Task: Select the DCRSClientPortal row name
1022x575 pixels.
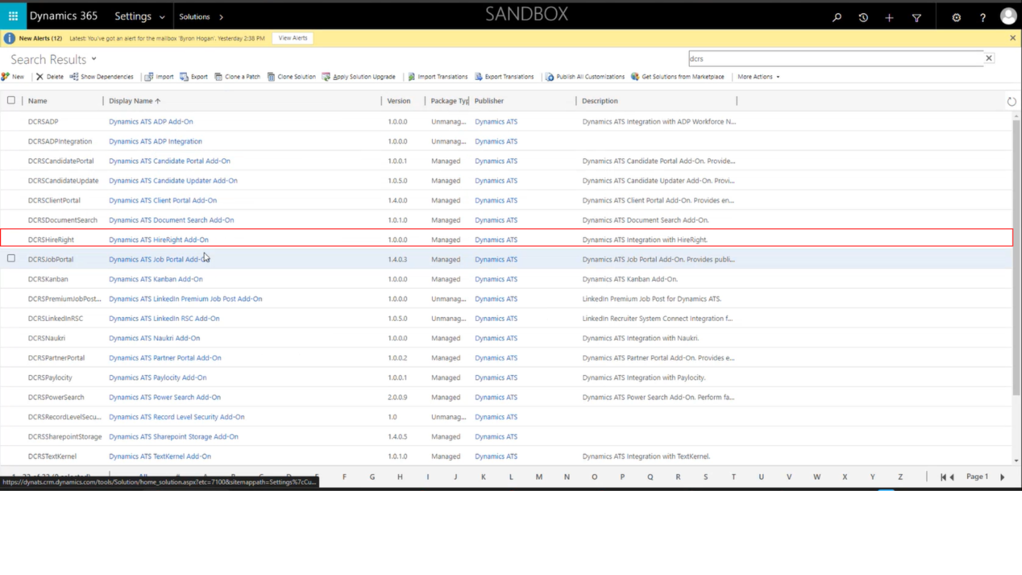Action: (x=54, y=200)
